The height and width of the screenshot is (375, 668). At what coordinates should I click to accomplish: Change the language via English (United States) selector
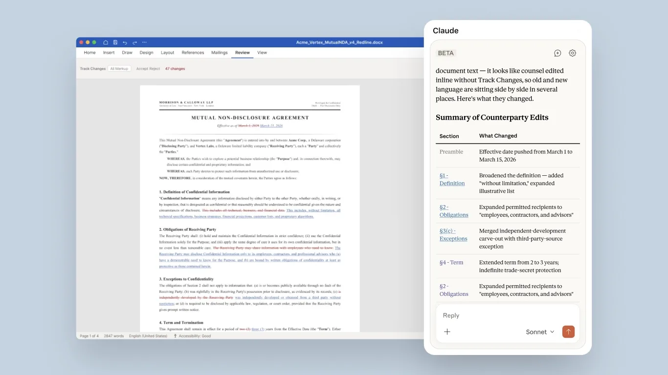pyautogui.click(x=148, y=335)
